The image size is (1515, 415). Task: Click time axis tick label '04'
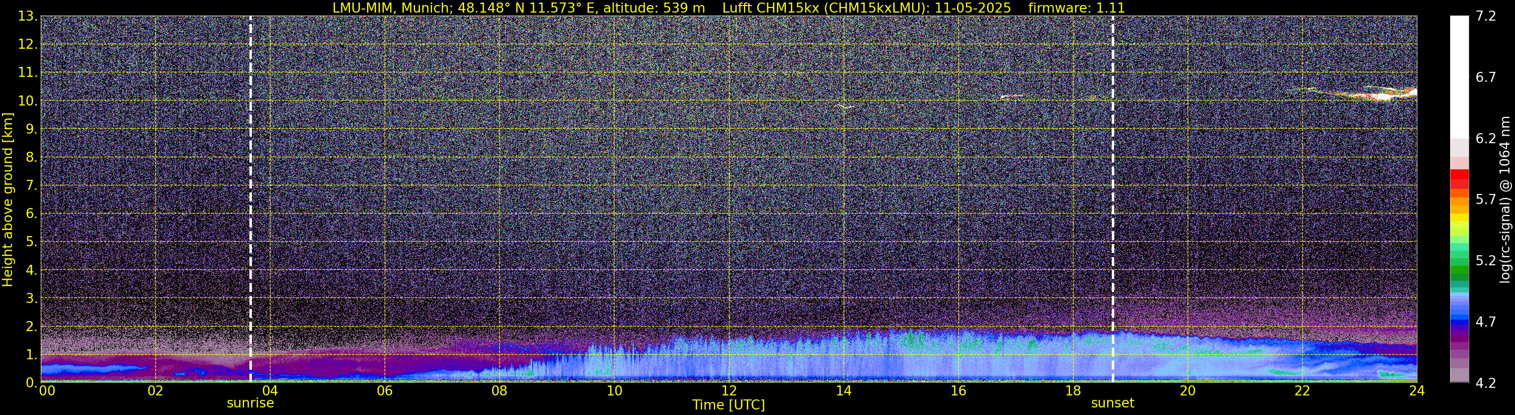pos(270,391)
